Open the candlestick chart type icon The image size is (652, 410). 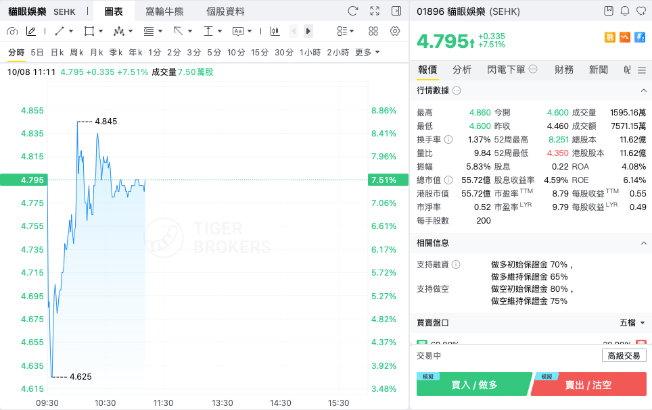[275, 31]
